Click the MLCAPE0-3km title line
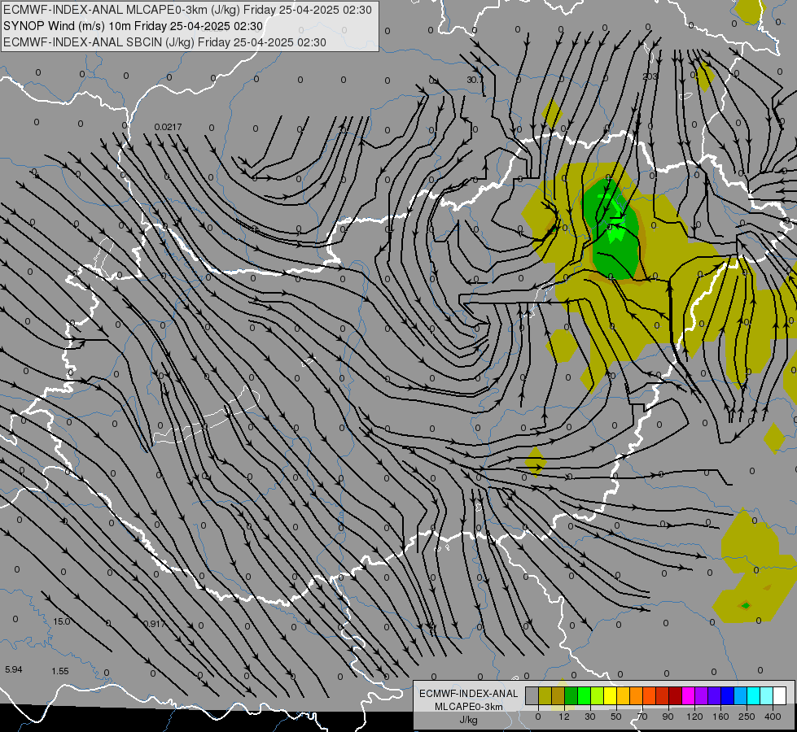 [x=187, y=10]
